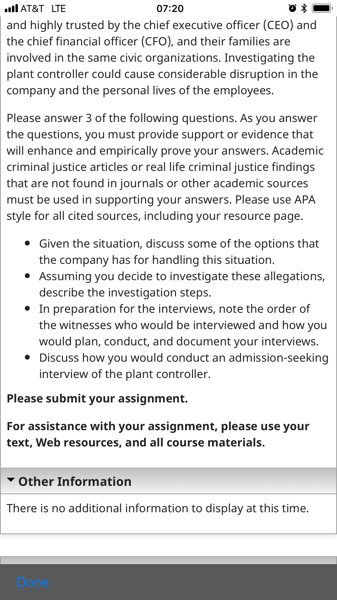
Task: Tap the Other Information header text
Action: point(75,481)
